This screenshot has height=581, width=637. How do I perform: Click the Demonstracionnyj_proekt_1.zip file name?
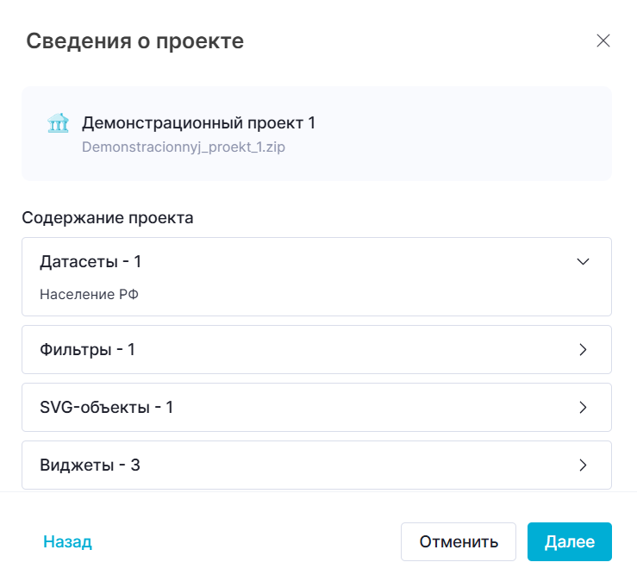[x=183, y=147]
